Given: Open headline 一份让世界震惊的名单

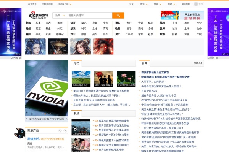Looking at the screenshot, I should (x=162, y=128).
